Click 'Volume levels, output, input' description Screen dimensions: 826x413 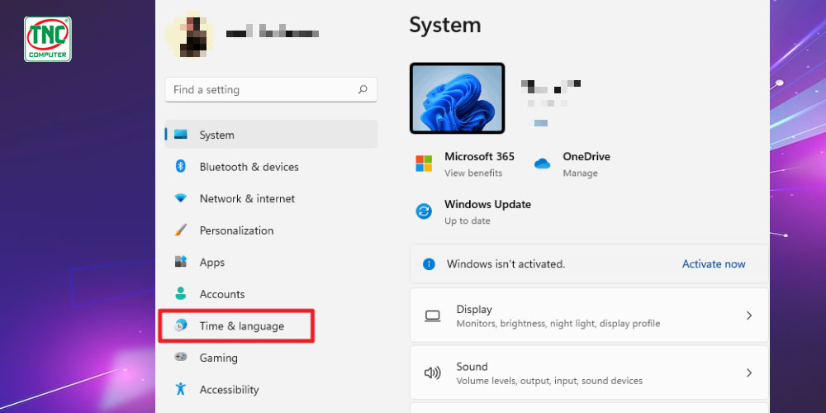(549, 380)
